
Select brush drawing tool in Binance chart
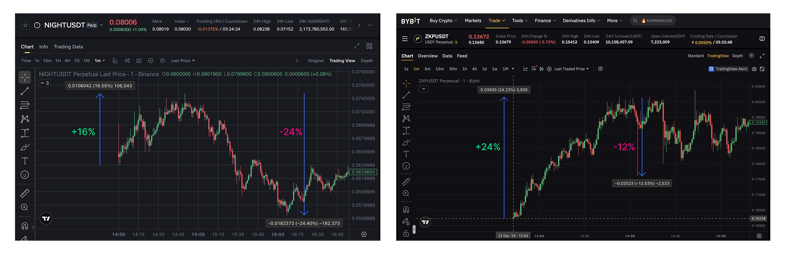coord(25,147)
